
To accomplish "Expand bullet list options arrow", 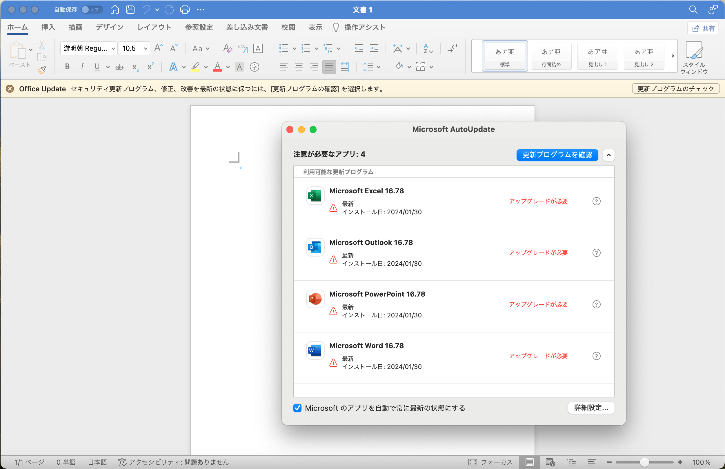I will [x=294, y=48].
